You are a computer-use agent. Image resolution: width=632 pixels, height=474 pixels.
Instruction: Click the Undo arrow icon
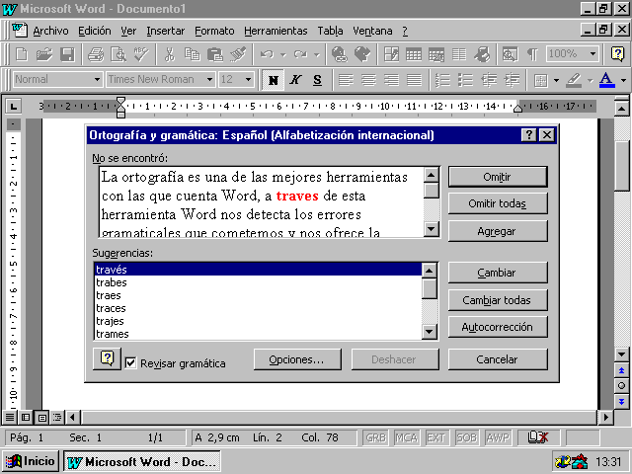click(x=267, y=54)
